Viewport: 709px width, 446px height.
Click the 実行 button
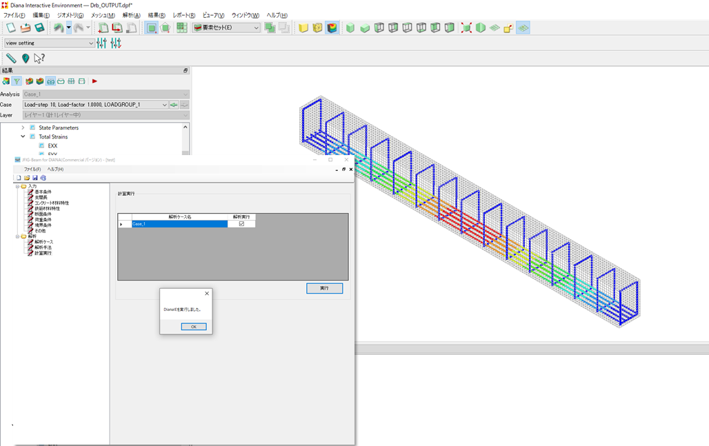coord(324,288)
